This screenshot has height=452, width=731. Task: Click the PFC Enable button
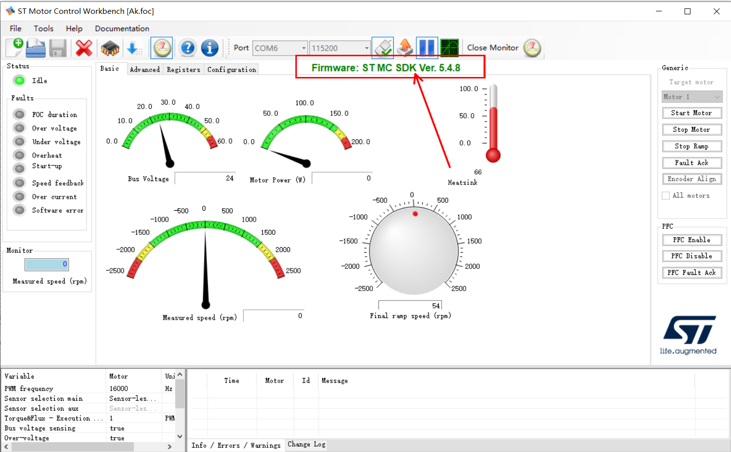692,240
